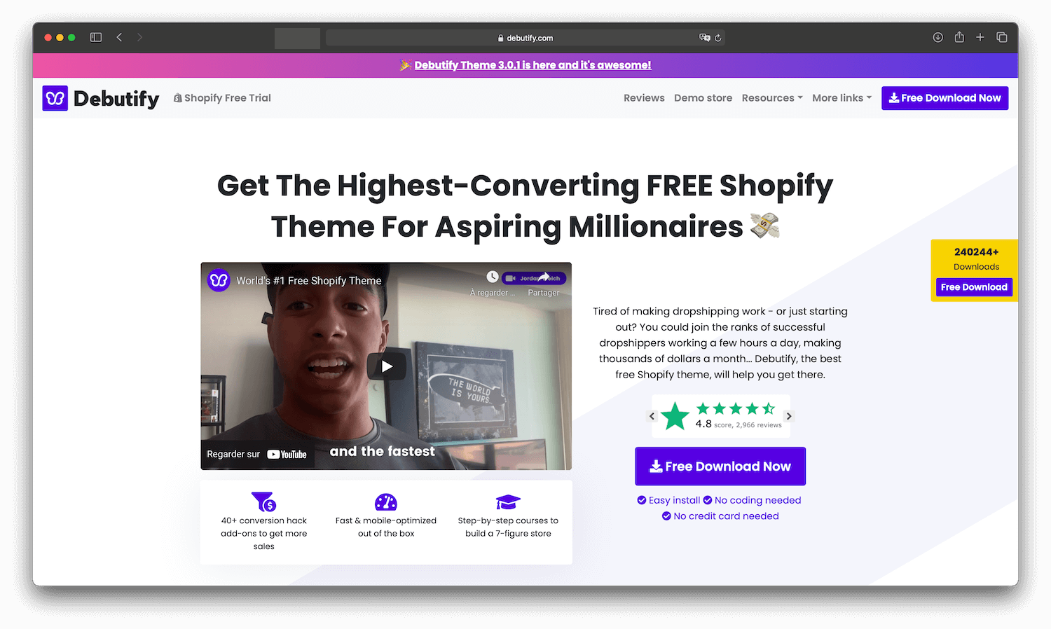The image size is (1051, 629).
Task: Open the Demo store nav item
Action: tap(703, 98)
